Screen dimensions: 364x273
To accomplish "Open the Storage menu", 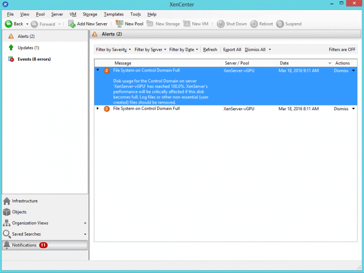I will point(90,14).
